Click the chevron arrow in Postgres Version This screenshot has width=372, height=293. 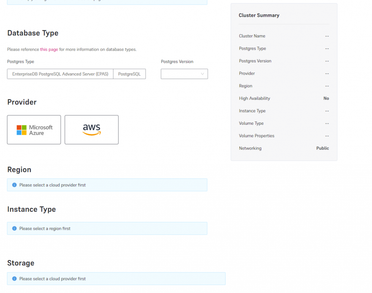tap(202, 74)
